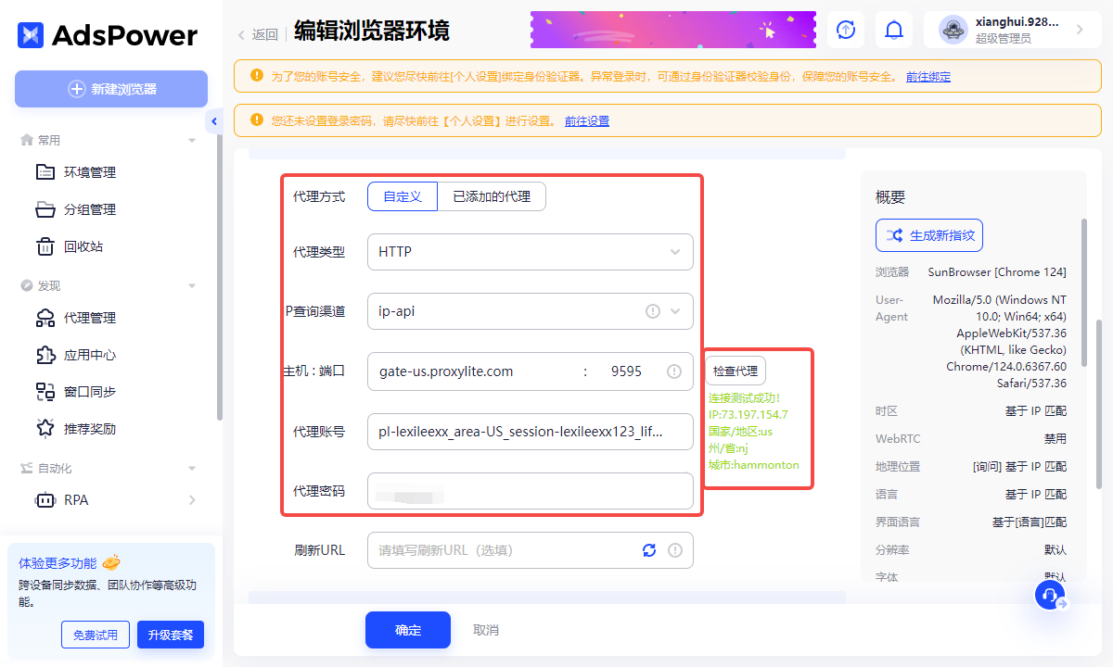Open 环境管理 in the sidebar
Image resolution: width=1113 pixels, height=667 pixels.
click(x=90, y=172)
